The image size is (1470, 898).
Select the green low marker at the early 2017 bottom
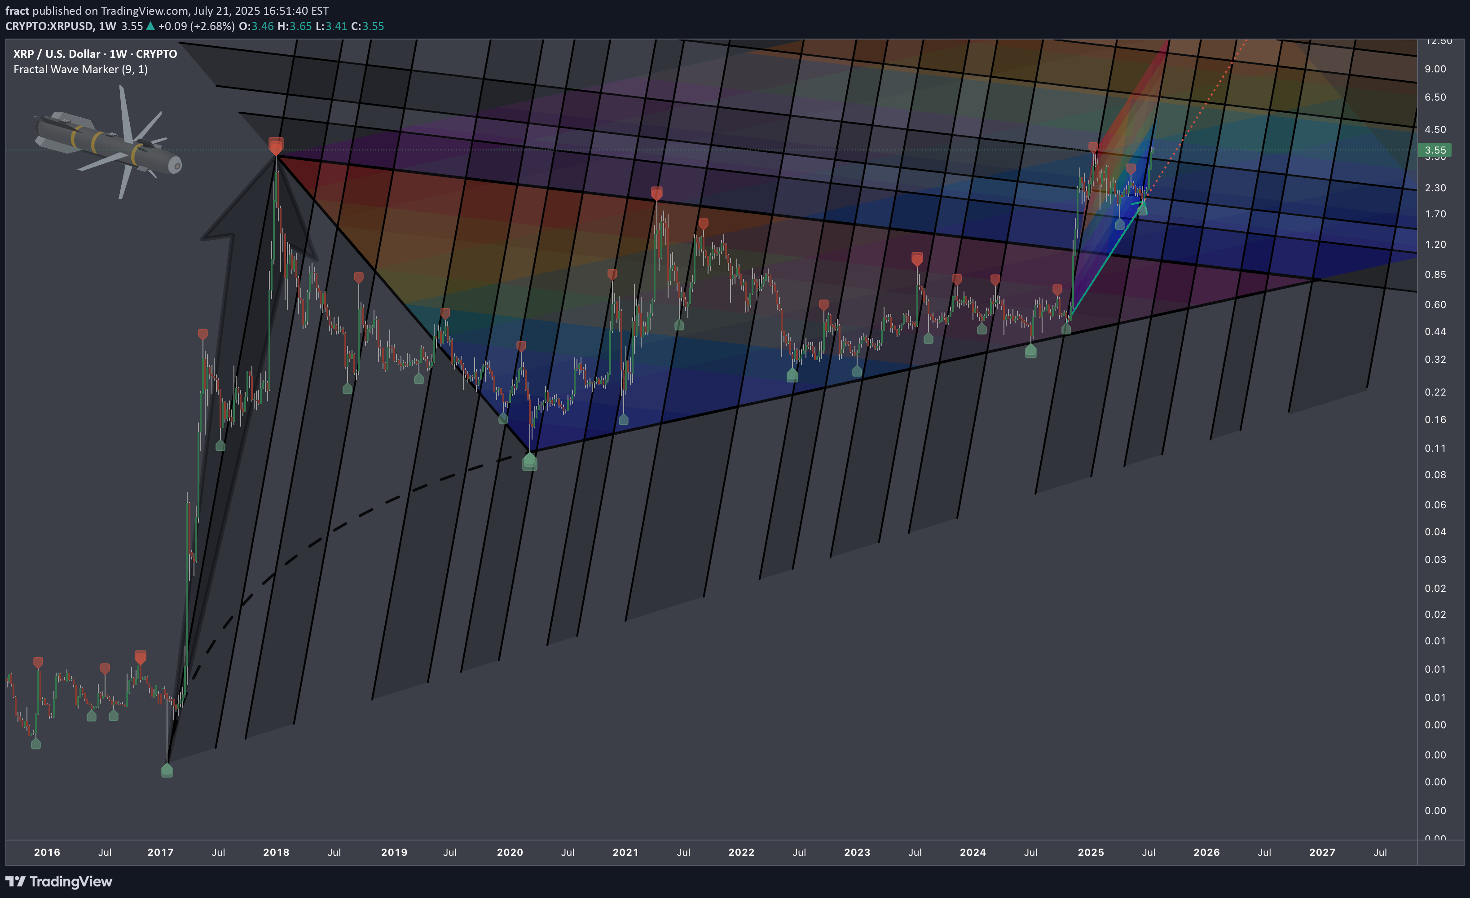167,770
